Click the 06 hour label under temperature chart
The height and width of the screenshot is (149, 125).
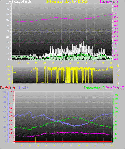click(38, 146)
